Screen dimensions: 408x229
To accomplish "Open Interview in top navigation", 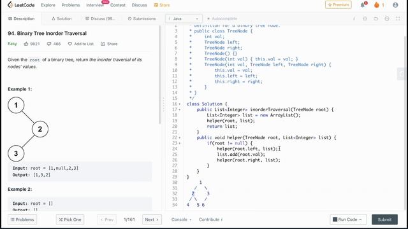I will point(95,5).
